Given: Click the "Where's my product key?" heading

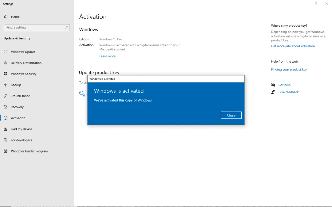Looking at the screenshot, I should pyautogui.click(x=289, y=25).
